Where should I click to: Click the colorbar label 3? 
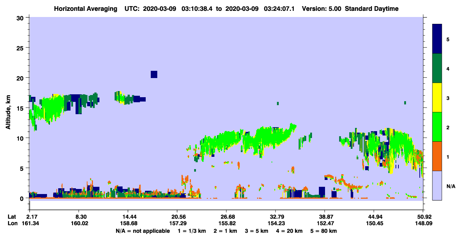coord(448,98)
